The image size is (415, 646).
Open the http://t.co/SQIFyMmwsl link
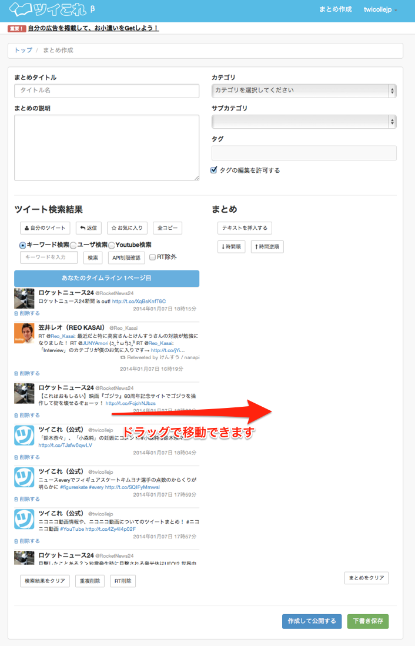132,487
